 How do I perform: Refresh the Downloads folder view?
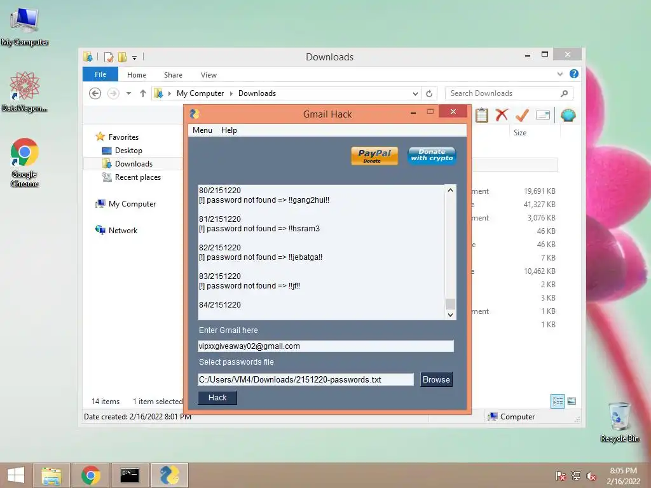pos(429,93)
